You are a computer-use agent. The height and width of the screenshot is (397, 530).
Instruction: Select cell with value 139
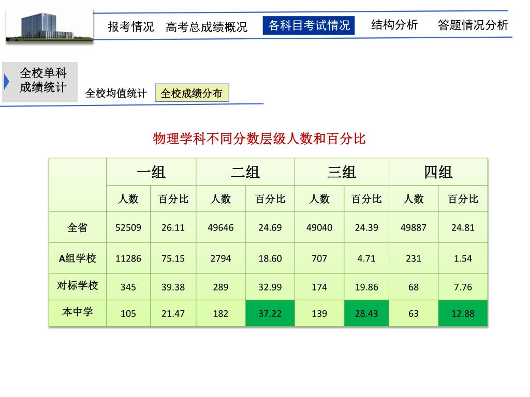click(x=319, y=313)
